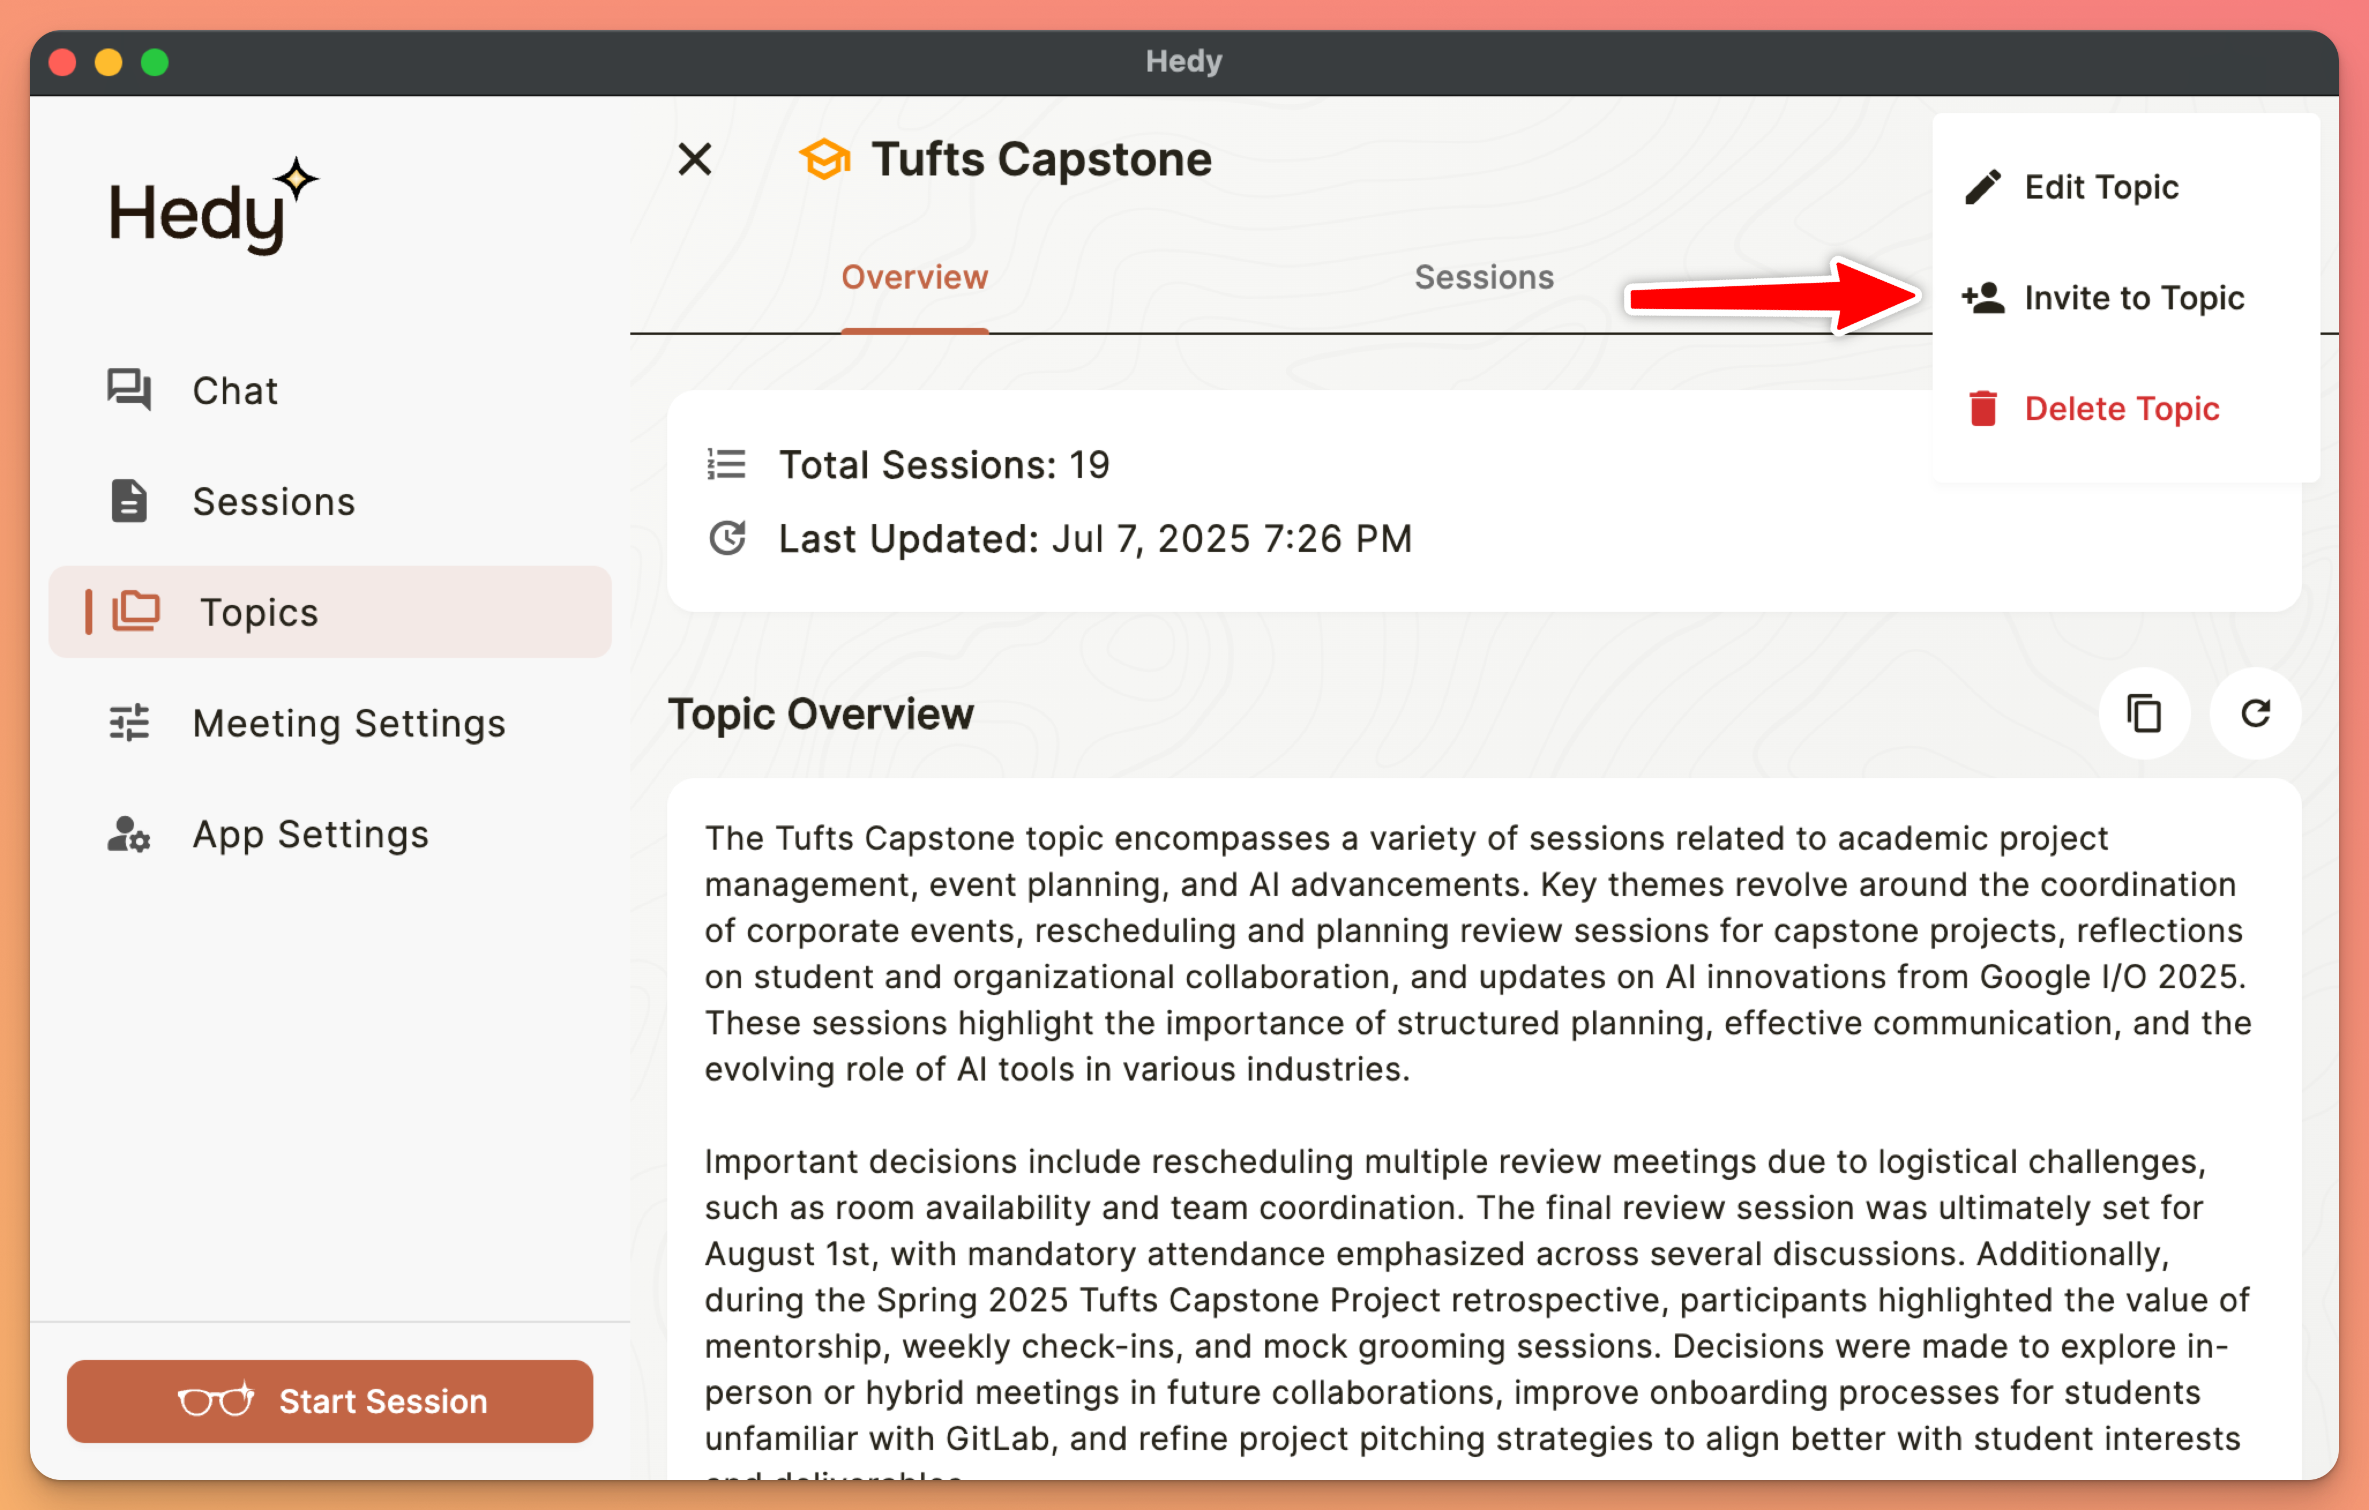This screenshot has height=1510, width=2369.
Task: Click the Tufts Capstone graduation cap icon
Action: coord(824,159)
